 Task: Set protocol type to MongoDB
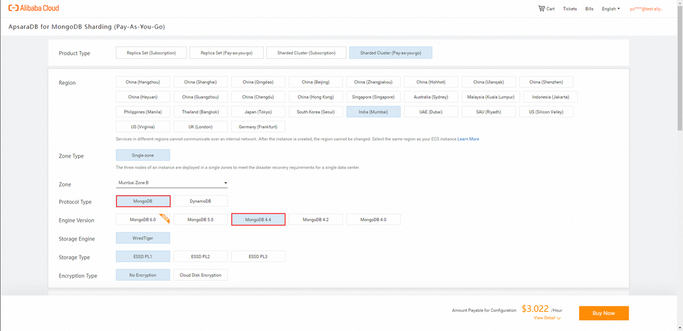(x=143, y=201)
